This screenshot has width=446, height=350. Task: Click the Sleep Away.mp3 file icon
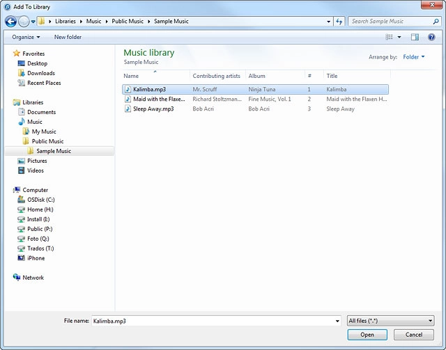(128, 109)
